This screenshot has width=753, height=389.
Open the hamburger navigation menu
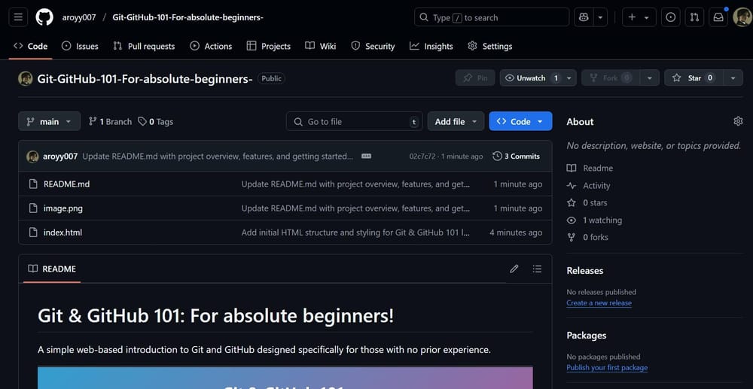(x=18, y=17)
